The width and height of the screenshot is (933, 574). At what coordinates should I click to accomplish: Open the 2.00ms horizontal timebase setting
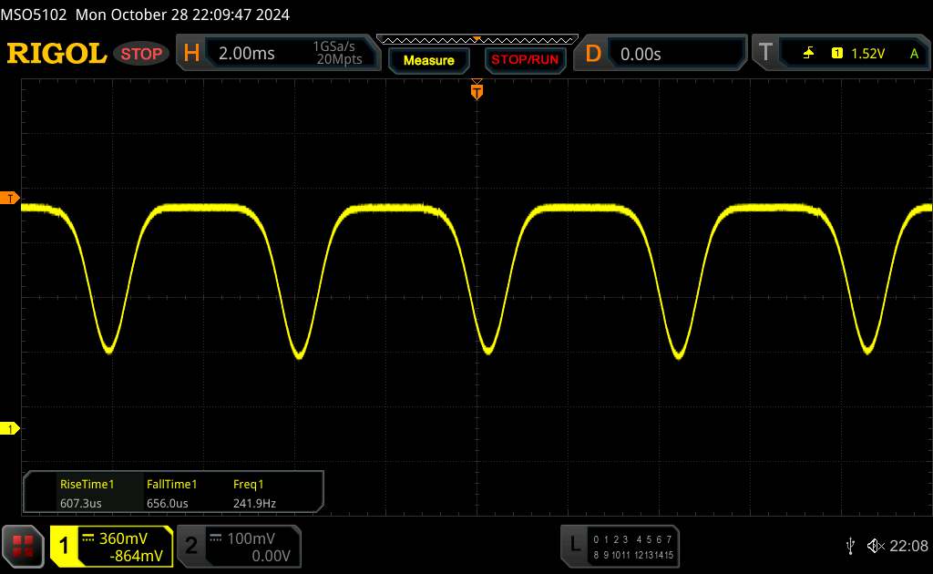coord(247,54)
